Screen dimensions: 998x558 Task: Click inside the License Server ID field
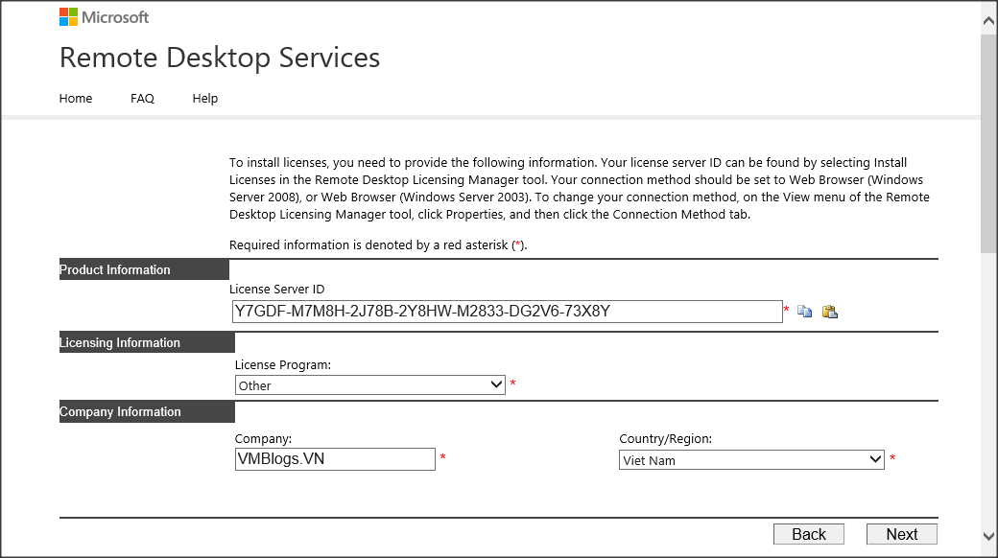coord(507,312)
